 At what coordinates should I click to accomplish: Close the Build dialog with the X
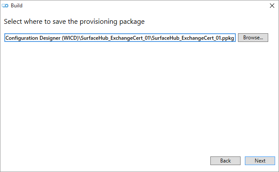272,6
